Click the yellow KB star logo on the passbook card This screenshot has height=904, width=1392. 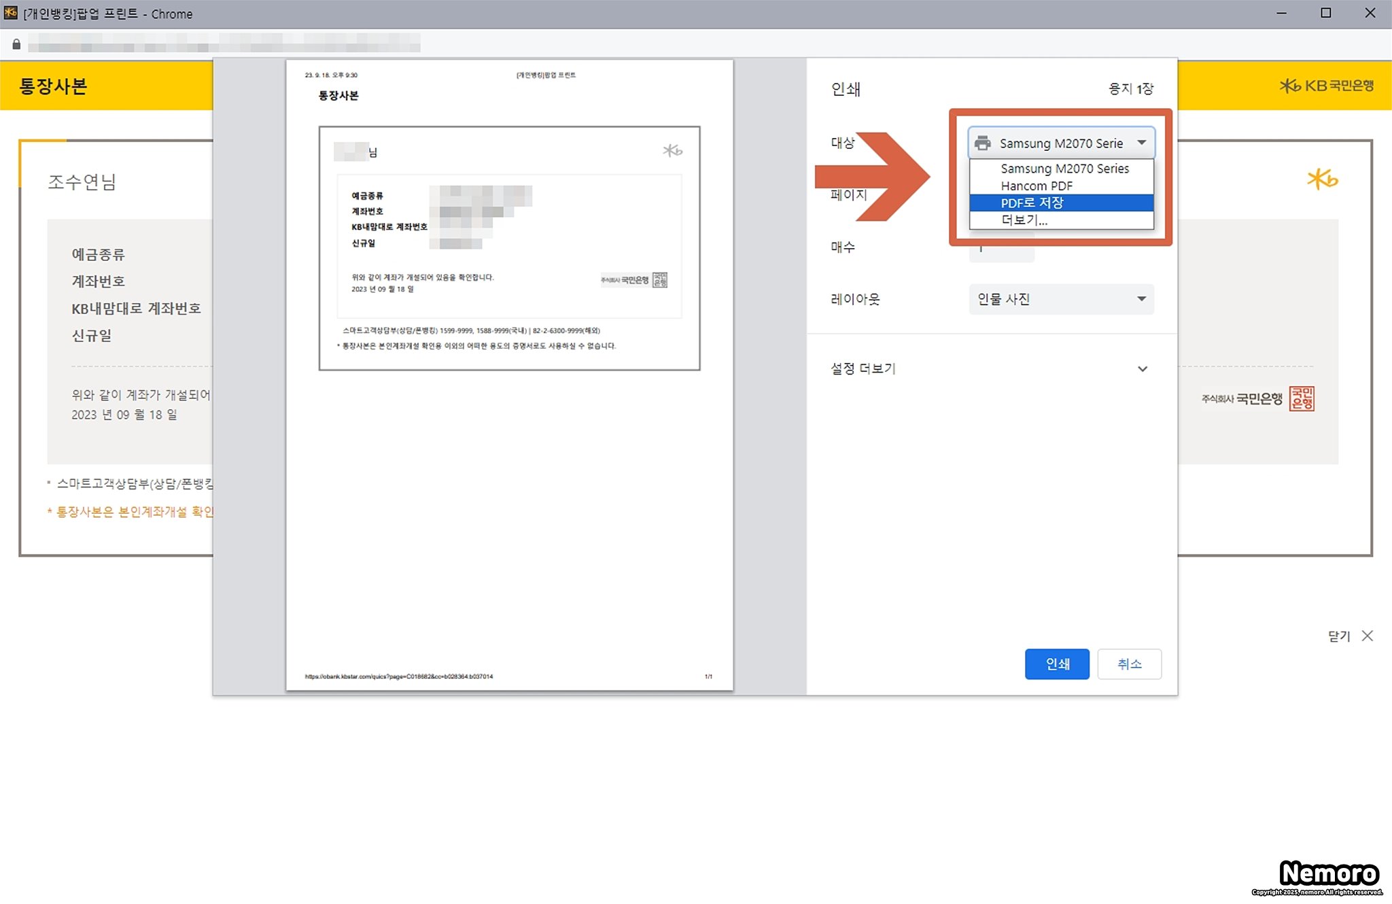click(x=1321, y=179)
